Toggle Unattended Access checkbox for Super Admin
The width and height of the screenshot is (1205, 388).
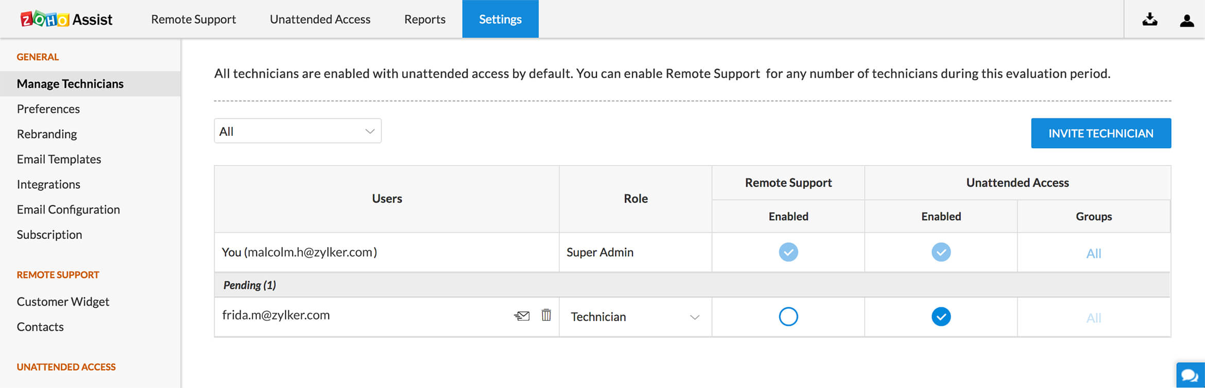tap(941, 252)
